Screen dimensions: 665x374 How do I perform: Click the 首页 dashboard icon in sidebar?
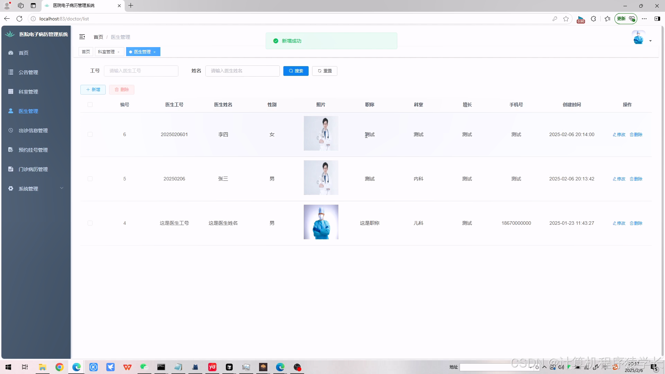pos(11,53)
